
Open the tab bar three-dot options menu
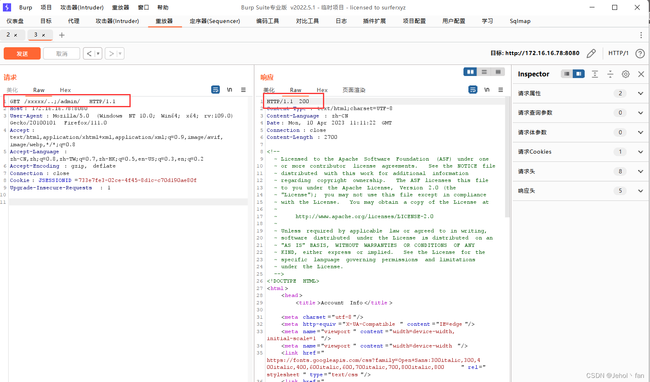(641, 35)
